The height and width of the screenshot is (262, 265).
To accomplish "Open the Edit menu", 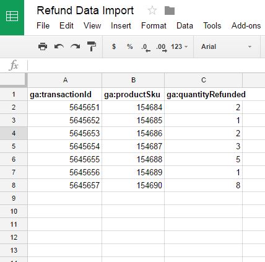I will click(66, 25).
